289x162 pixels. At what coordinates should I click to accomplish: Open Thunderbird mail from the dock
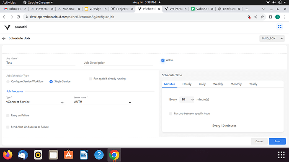pyautogui.click(x=23, y=155)
